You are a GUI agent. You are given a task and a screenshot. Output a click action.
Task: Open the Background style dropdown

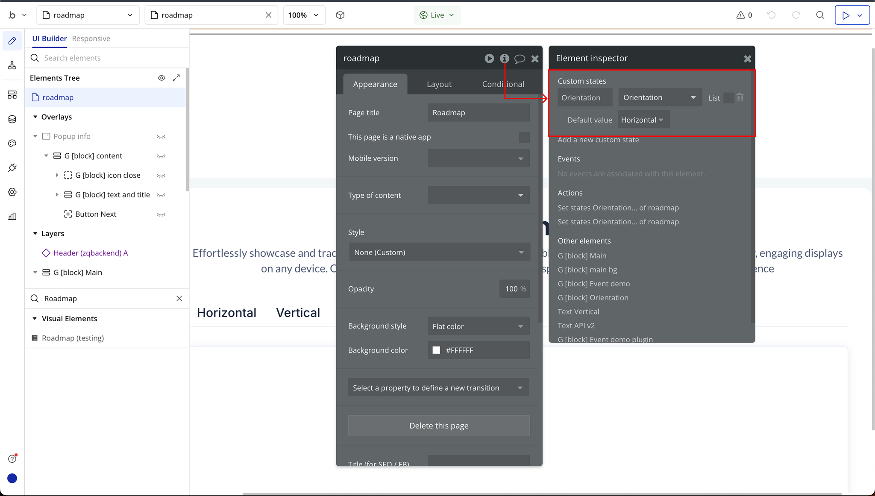click(478, 326)
